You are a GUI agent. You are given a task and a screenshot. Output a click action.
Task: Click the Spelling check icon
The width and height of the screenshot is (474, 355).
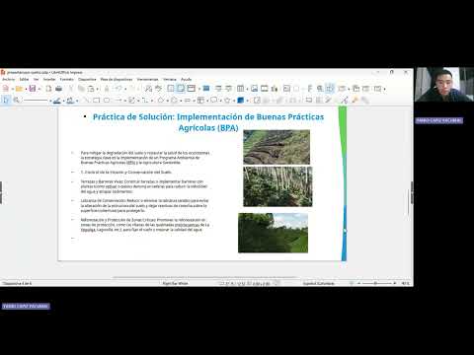pyautogui.click(x=158, y=89)
